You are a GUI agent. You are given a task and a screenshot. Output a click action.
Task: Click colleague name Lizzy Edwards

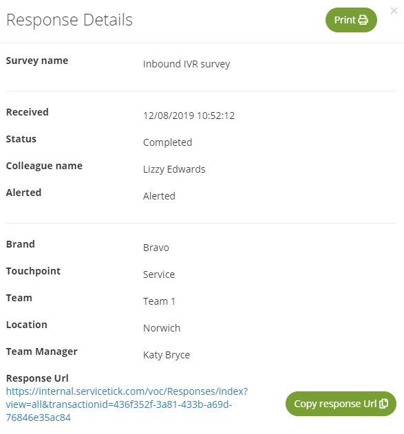pos(174,169)
